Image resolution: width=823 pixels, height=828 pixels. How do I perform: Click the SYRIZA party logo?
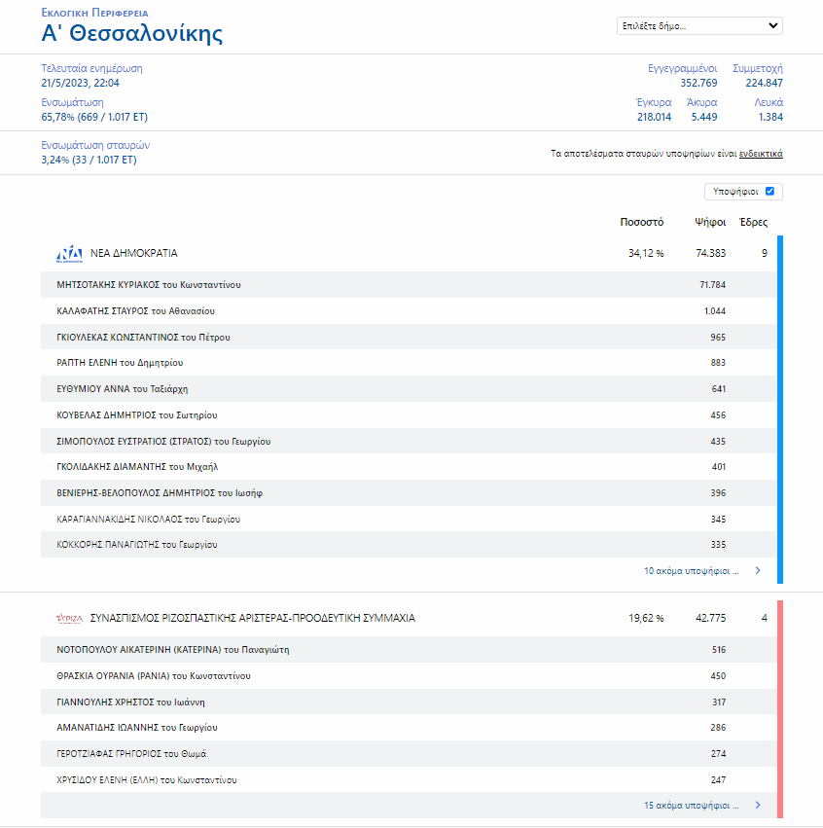[70, 618]
